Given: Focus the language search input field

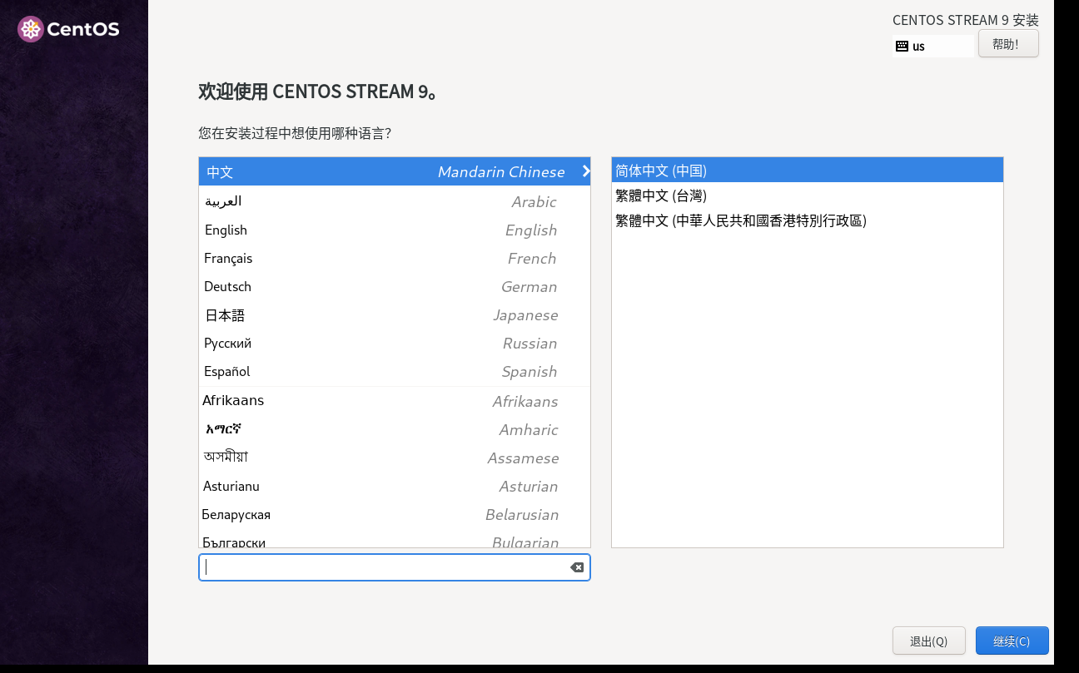Looking at the screenshot, I should (395, 567).
